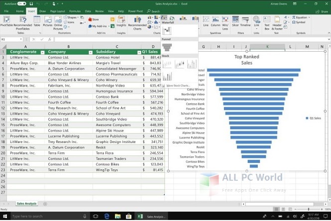Select cell containing Contoso Hotel
Screen dimensions: 331x221
tap(117, 57)
